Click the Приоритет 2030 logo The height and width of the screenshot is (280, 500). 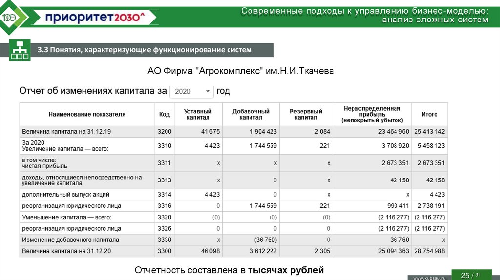[x=95, y=17]
